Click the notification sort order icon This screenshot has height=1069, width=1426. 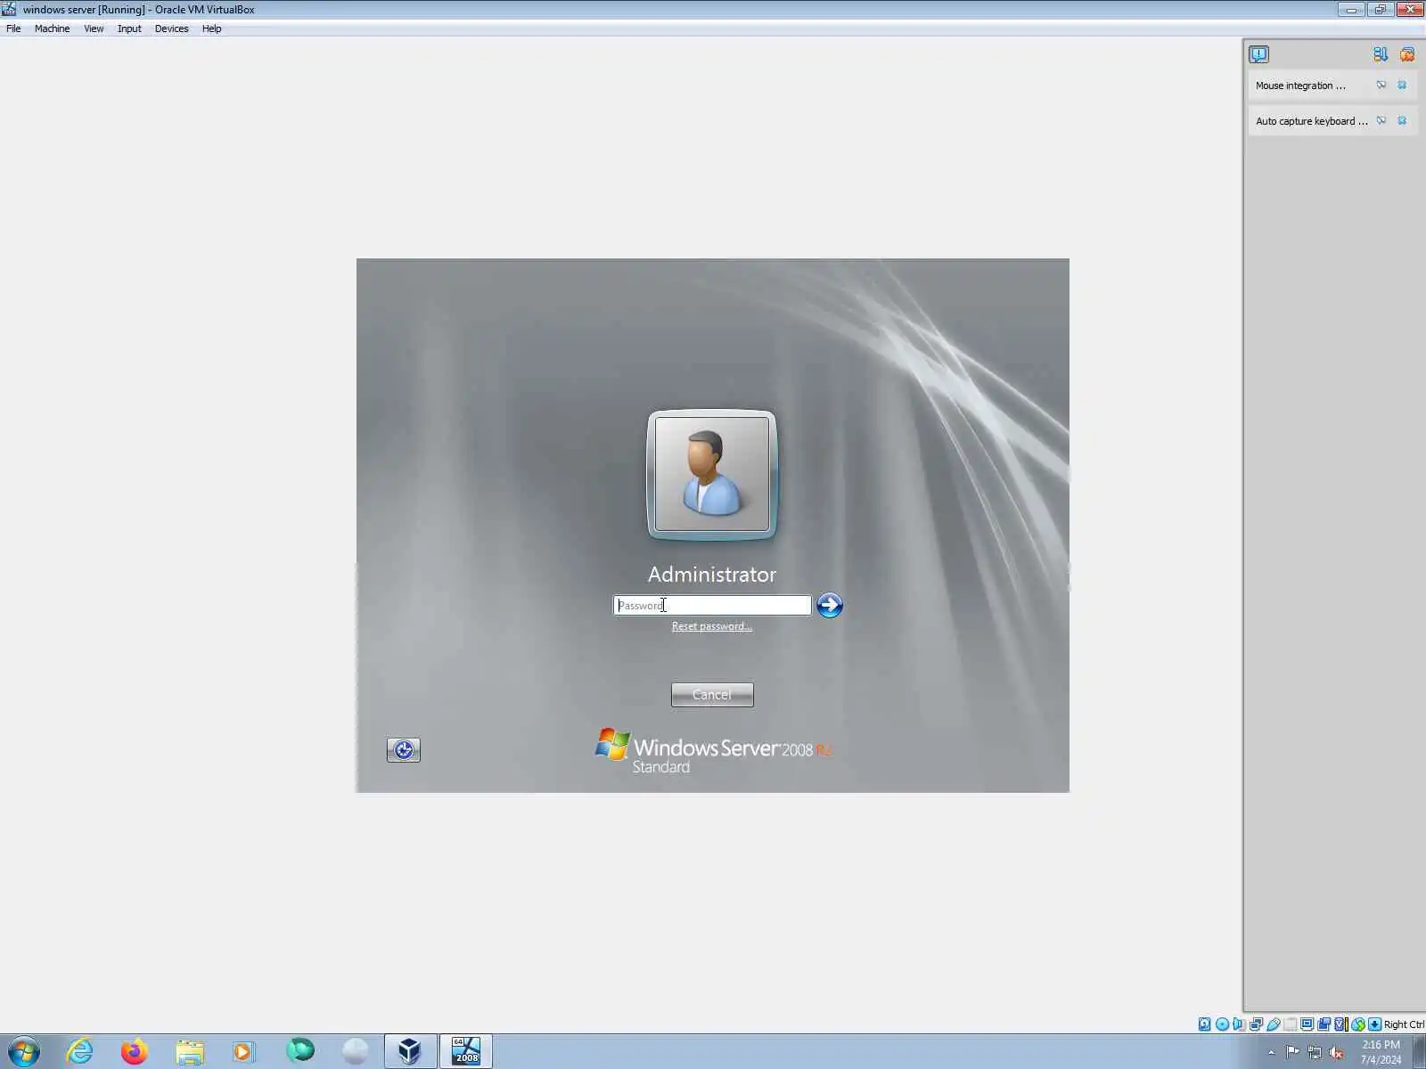coord(1381,54)
